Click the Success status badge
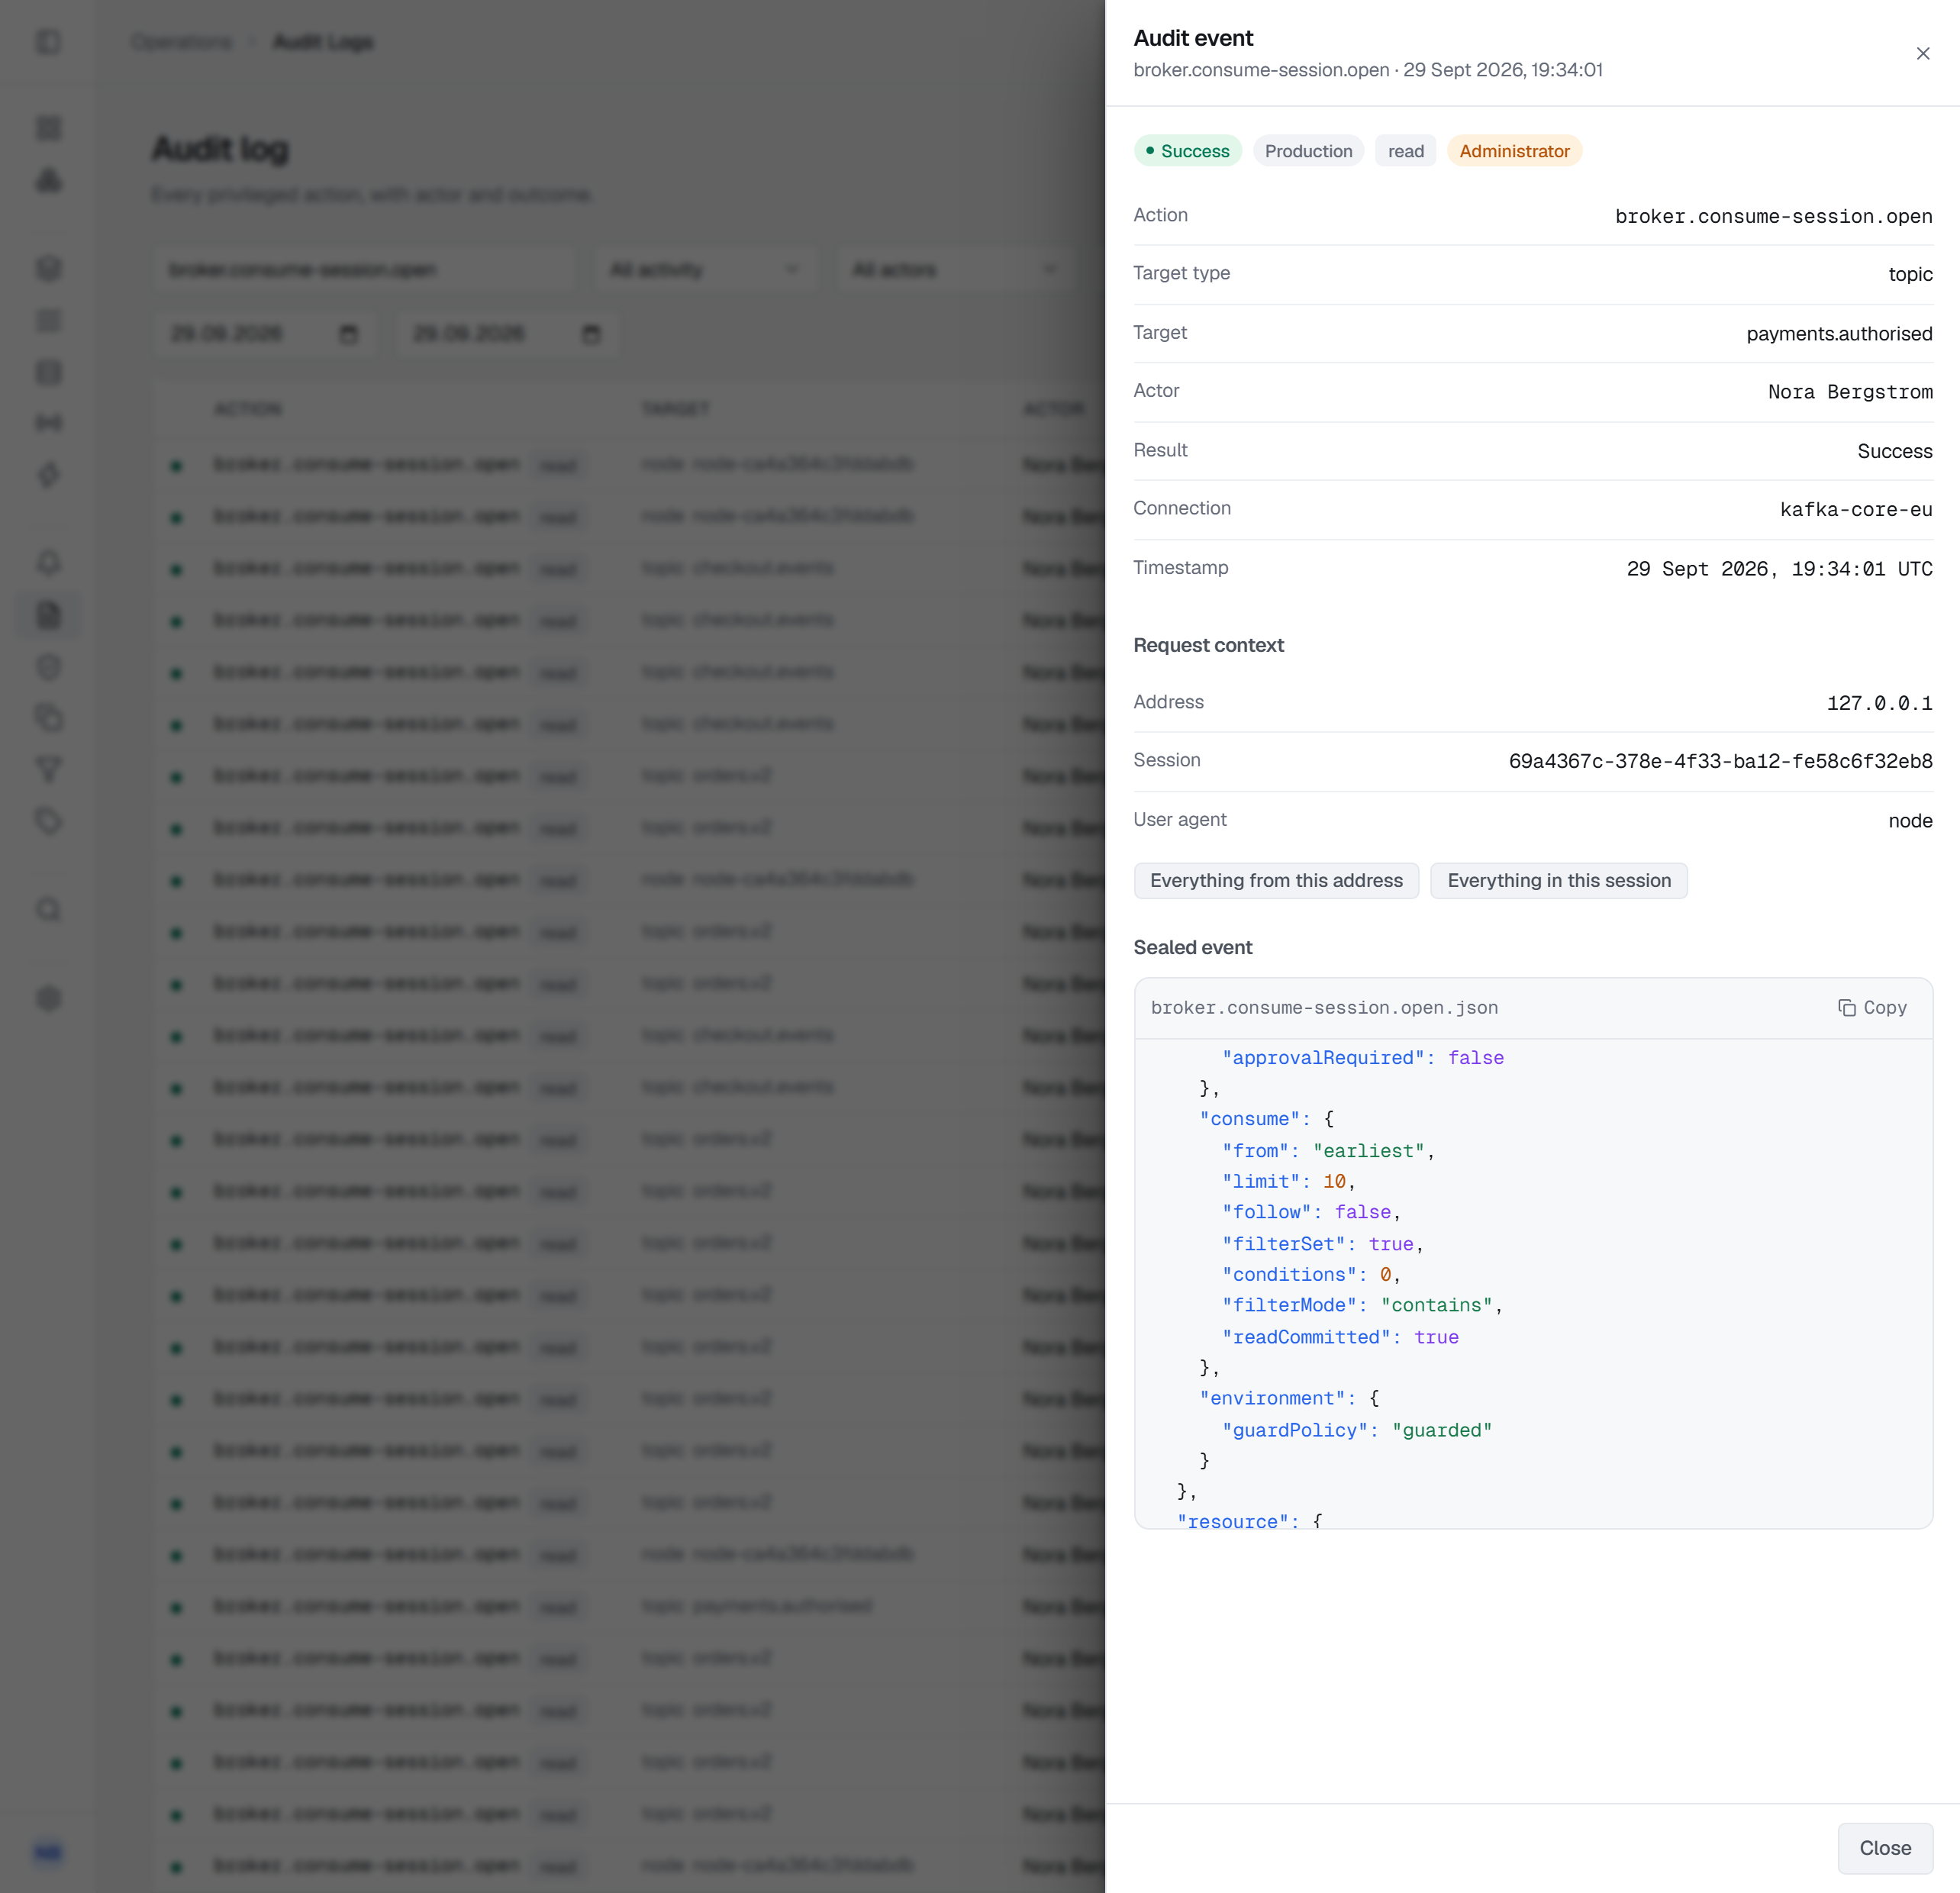 (1187, 151)
